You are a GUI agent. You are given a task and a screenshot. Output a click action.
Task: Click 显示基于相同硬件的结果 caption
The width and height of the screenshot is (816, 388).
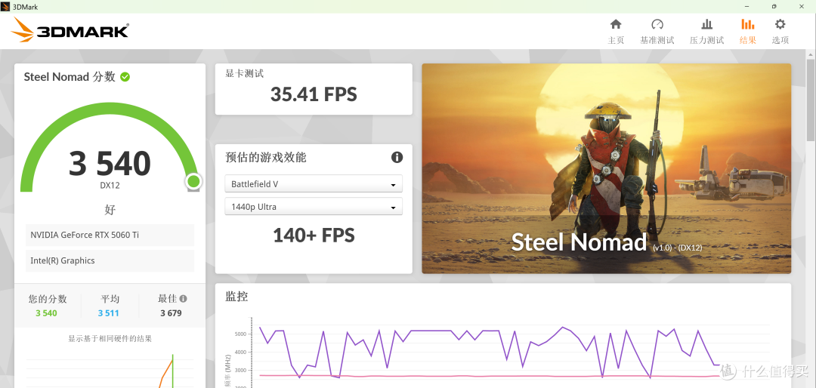point(110,339)
